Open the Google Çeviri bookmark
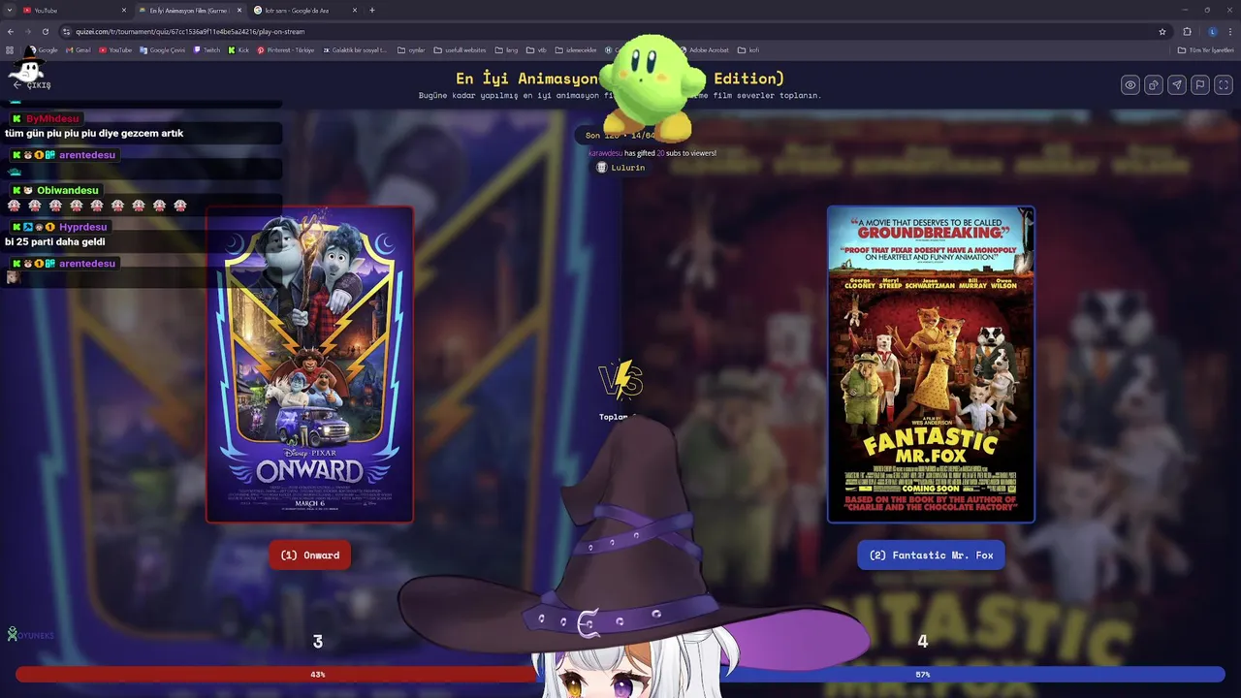Viewport: 1241px width, 698px height. (x=162, y=50)
